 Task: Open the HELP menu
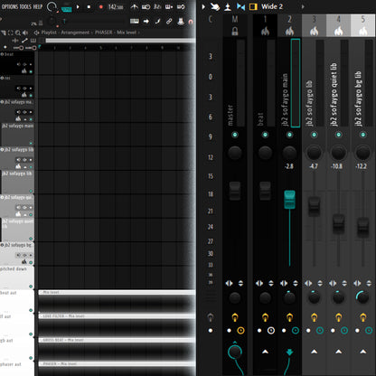38,6
